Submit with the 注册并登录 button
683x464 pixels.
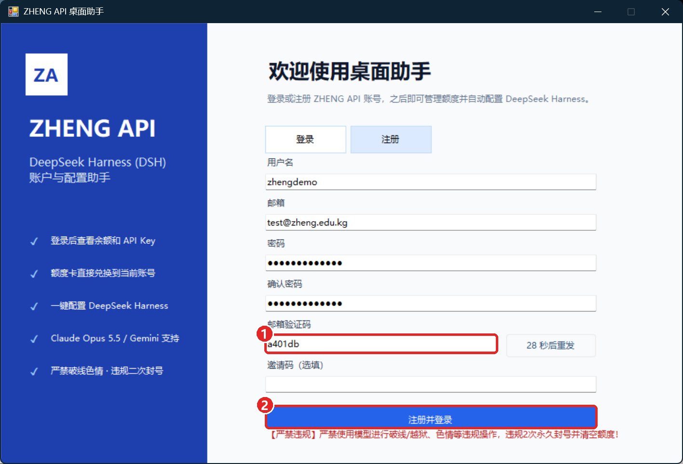pos(431,417)
